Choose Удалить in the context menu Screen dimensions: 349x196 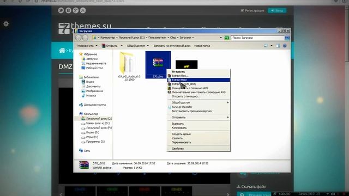(198, 138)
